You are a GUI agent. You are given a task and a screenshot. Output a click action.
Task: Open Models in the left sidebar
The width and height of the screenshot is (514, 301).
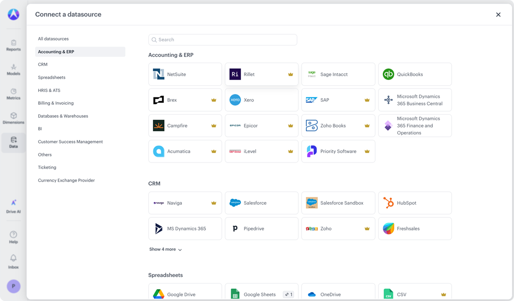13,70
